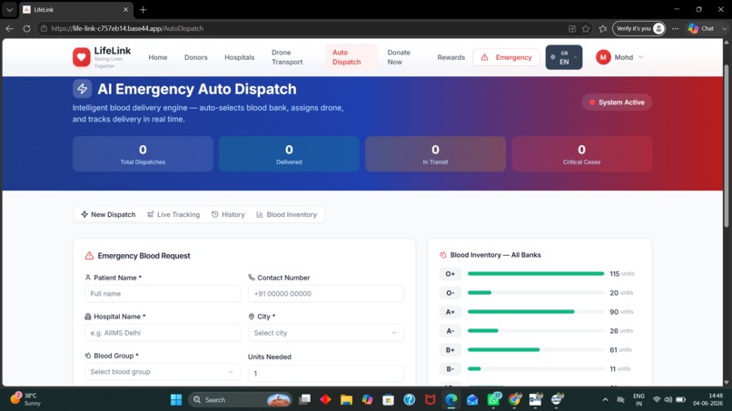Click the O- blood group badge
This screenshot has height=411, width=732.
(450, 293)
